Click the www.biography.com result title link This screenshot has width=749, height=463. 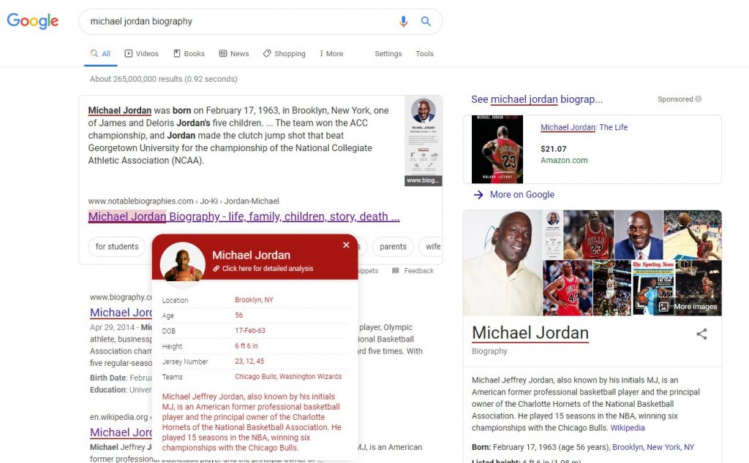121,313
